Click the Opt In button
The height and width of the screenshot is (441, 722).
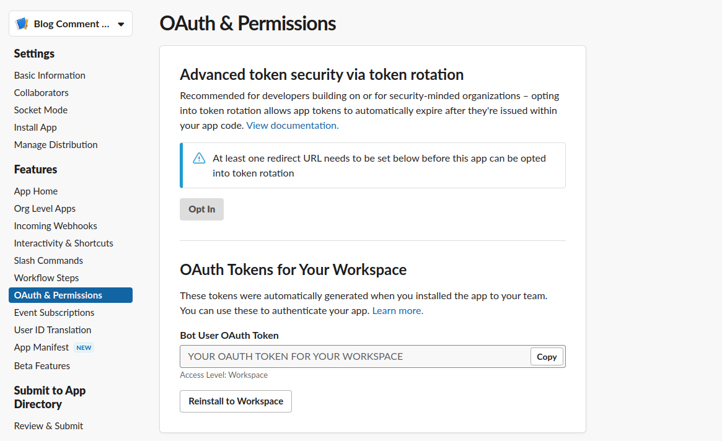[x=201, y=209]
